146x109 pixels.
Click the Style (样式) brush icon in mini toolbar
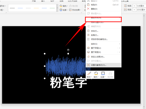89,73
